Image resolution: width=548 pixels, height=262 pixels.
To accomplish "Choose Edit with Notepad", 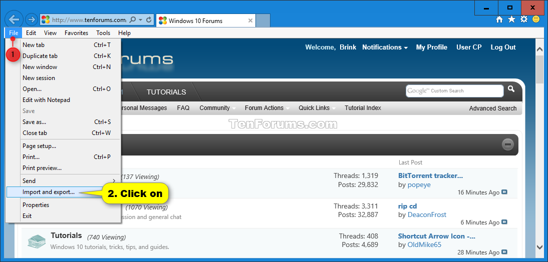I will click(x=63, y=100).
